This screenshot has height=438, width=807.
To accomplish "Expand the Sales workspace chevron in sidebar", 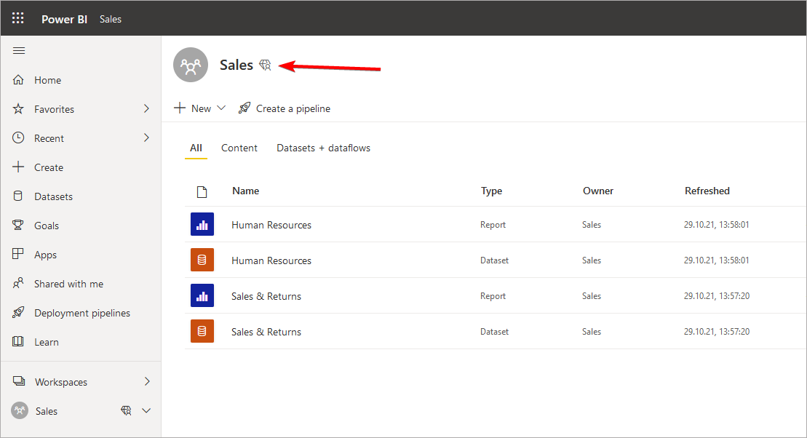I will tap(146, 411).
